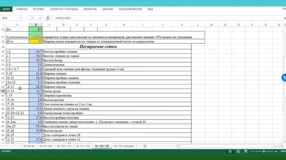This screenshot has height=160, width=286.
Task: Open the Name Box dropdown arrow
Action: pos(20,18)
